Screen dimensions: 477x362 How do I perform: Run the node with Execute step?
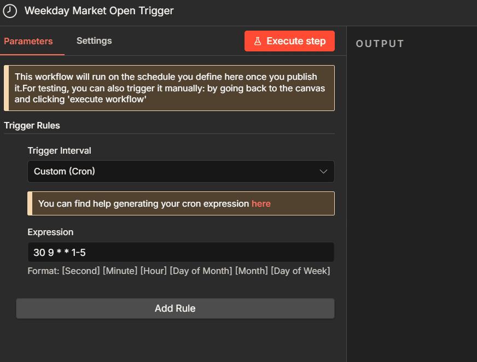289,41
